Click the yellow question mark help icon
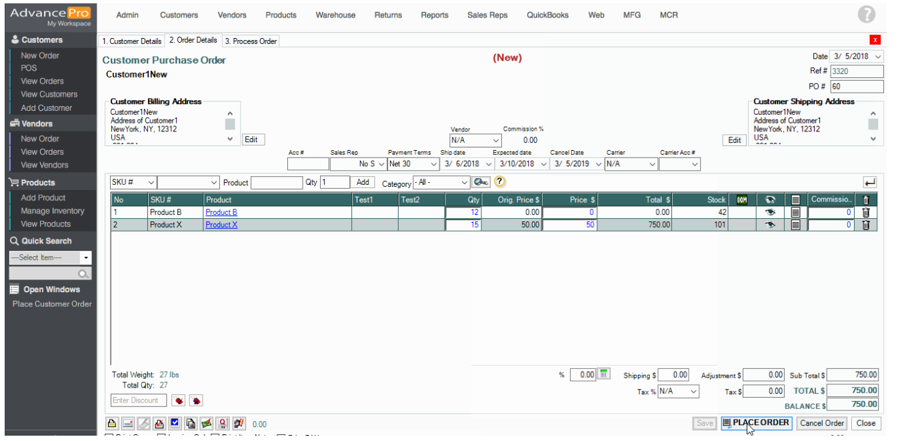The width and height of the screenshot is (904, 441). click(x=499, y=182)
